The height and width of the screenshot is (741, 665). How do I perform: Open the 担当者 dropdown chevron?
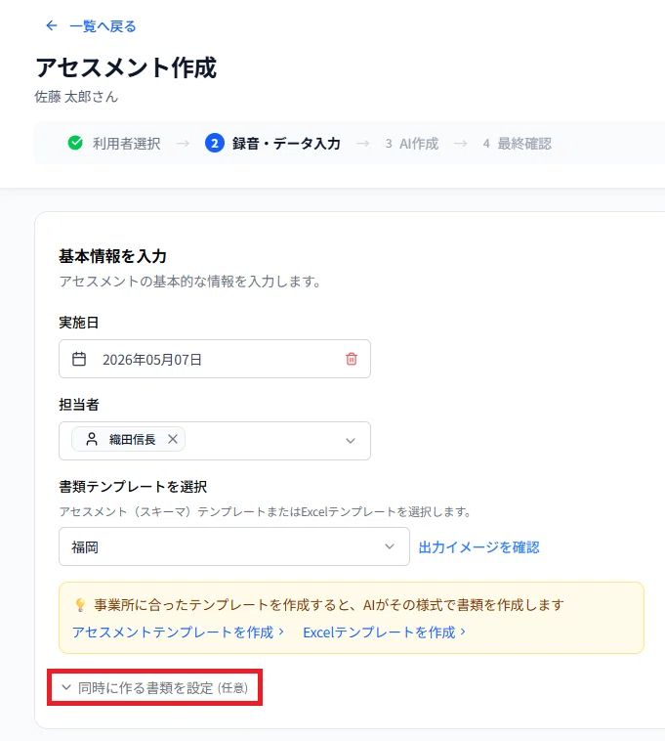[351, 441]
